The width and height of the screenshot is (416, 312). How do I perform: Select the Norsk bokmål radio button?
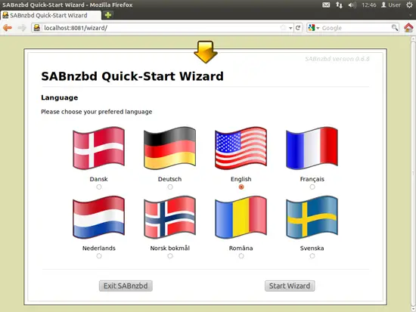coord(170,256)
